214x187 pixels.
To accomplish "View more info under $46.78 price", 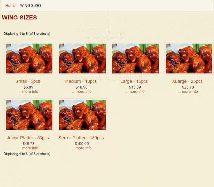I will [28, 148].
